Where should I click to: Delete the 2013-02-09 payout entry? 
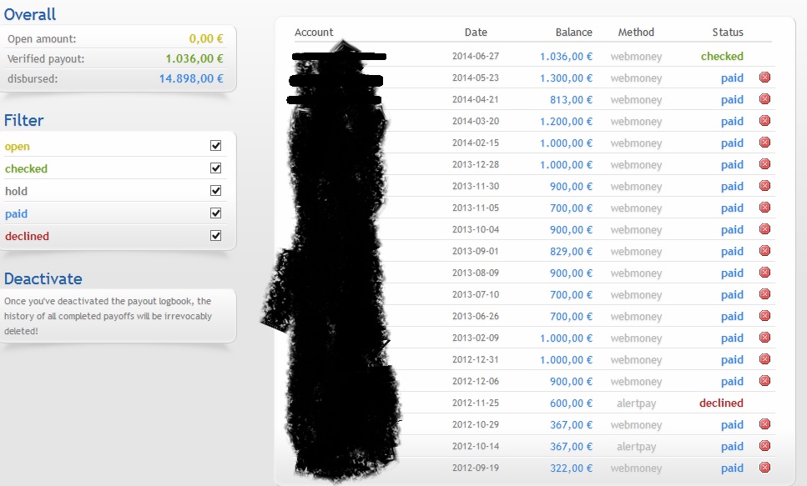coord(764,338)
